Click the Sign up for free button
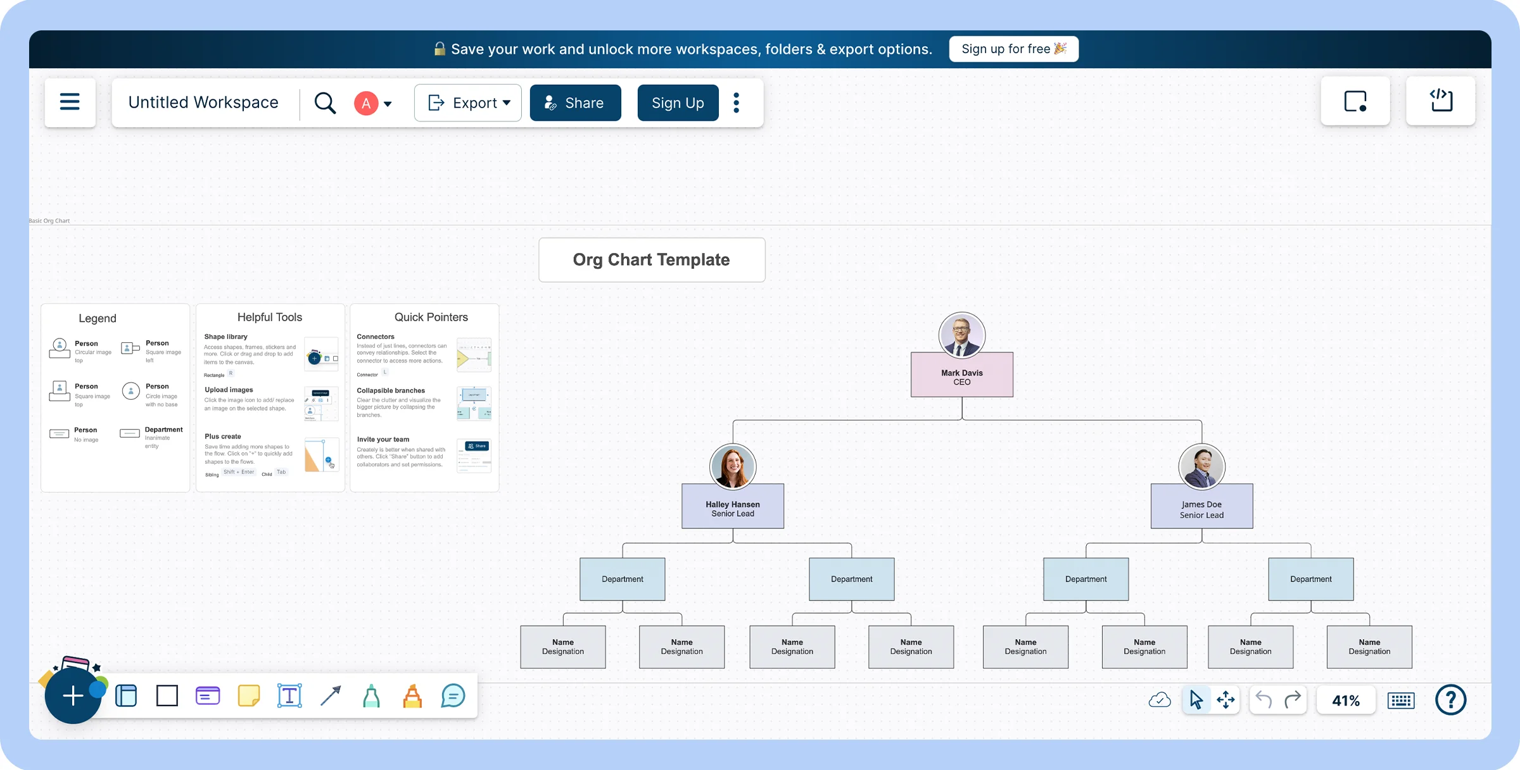1520x770 pixels. [x=1013, y=49]
